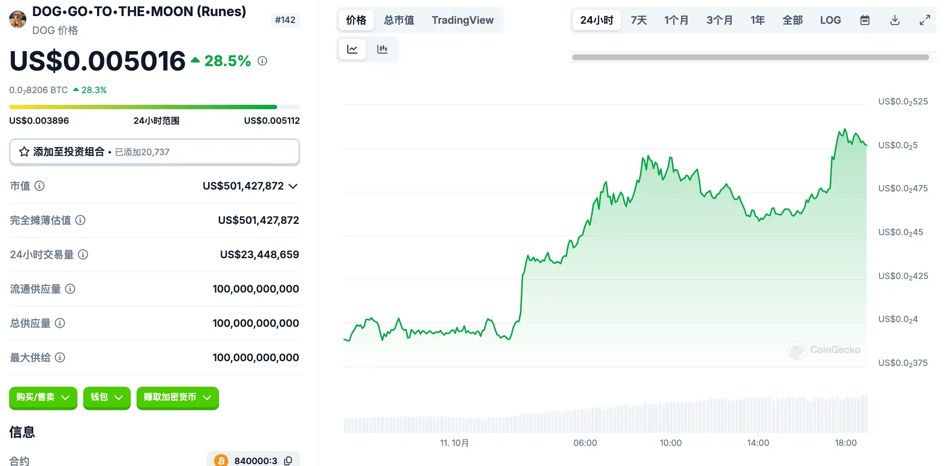The height and width of the screenshot is (466, 950).
Task: Toggle LOG scale on chart
Action: pyautogui.click(x=830, y=20)
